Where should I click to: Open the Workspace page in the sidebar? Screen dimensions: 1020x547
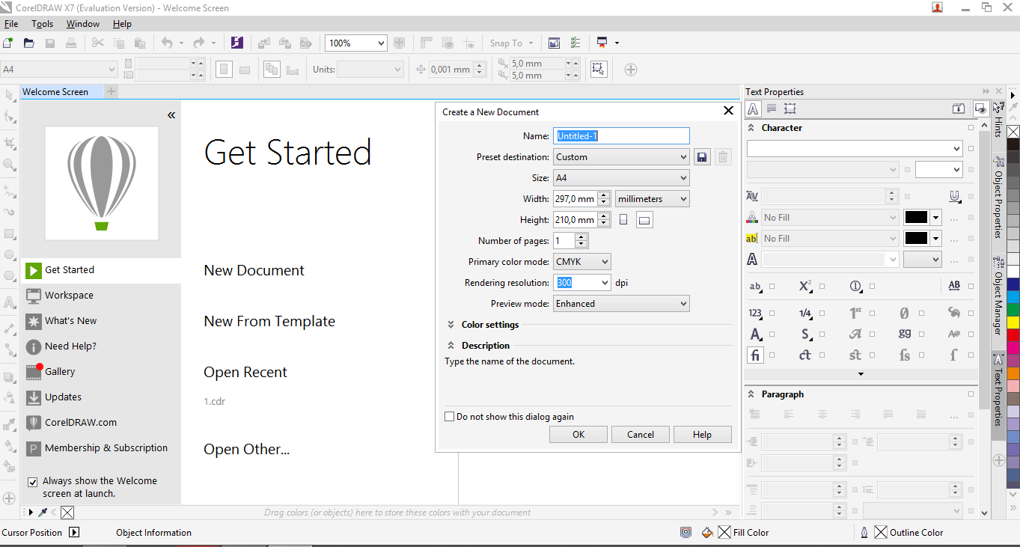pyautogui.click(x=69, y=296)
